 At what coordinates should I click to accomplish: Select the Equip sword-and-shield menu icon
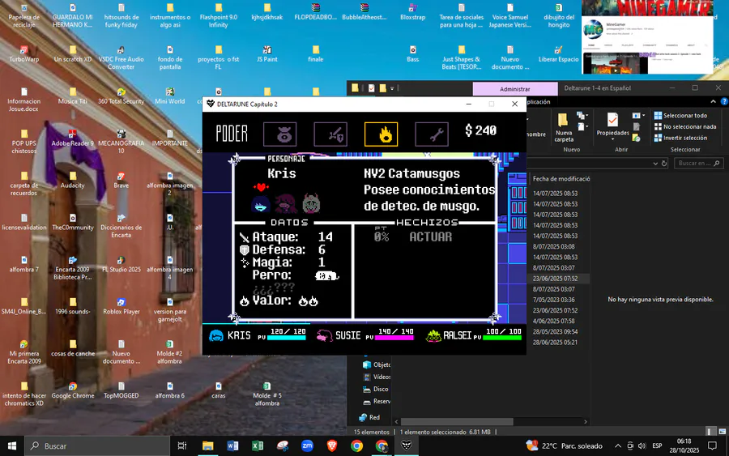click(x=330, y=134)
